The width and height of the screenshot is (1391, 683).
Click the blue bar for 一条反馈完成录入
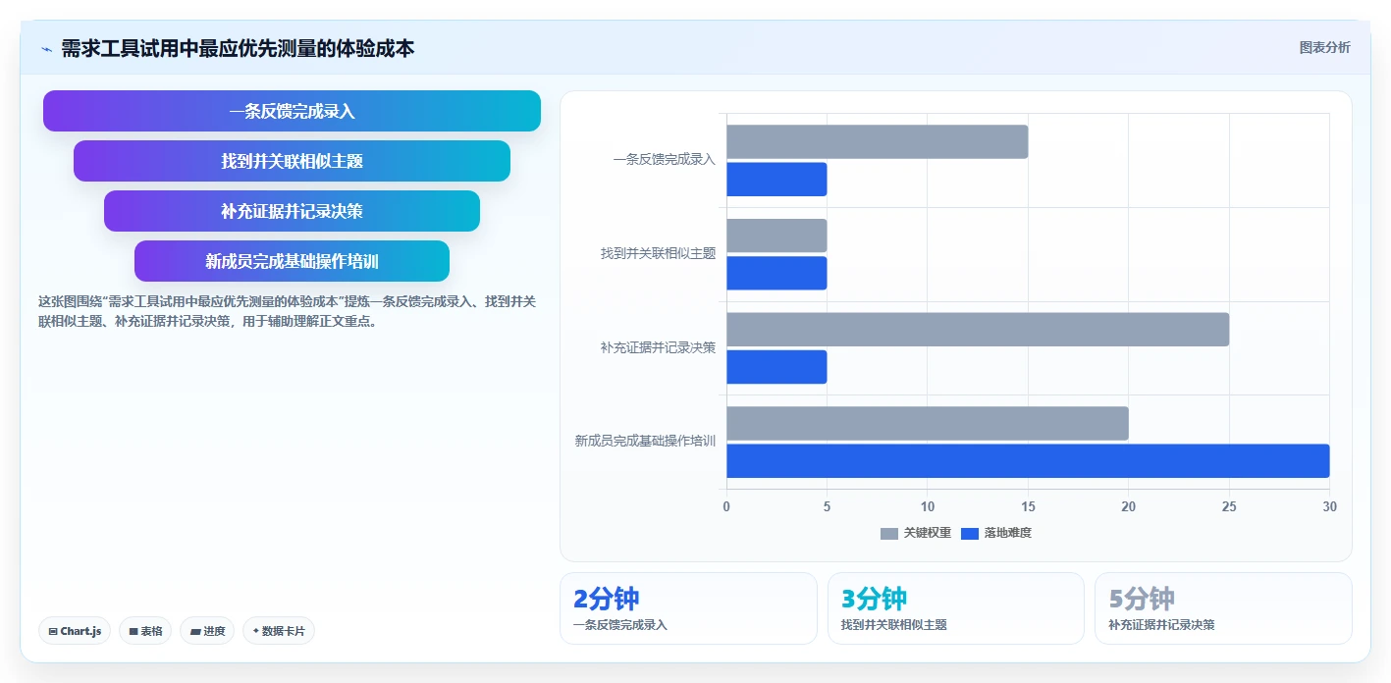click(776, 180)
